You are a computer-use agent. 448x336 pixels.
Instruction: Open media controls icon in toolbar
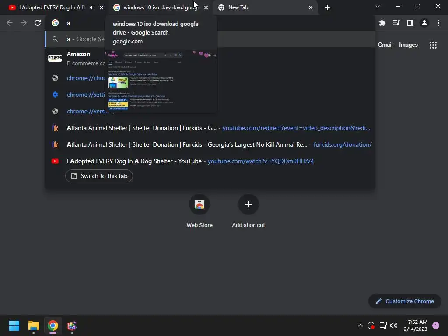396,23
